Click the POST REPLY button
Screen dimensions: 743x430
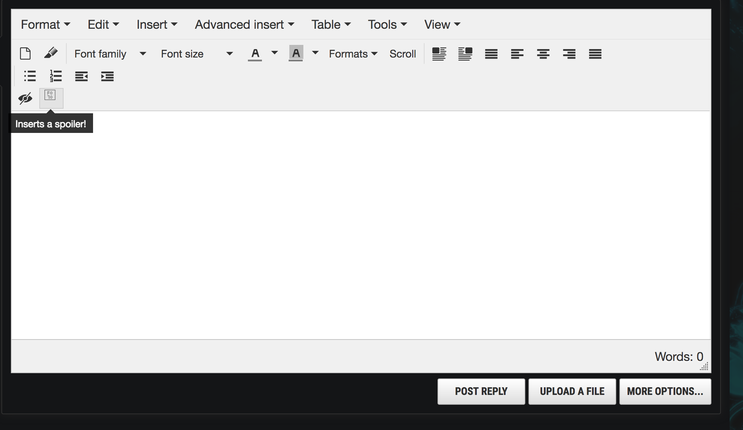[x=481, y=391]
